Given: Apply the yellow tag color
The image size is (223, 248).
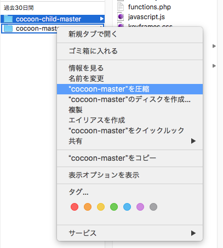Looking at the screenshot, I should point(101,207).
